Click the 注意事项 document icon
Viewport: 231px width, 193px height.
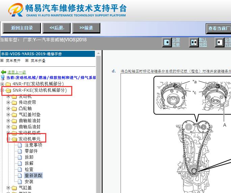pos(20,145)
